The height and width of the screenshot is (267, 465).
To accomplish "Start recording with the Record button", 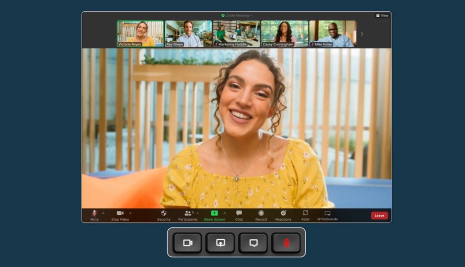I will pos(261,215).
